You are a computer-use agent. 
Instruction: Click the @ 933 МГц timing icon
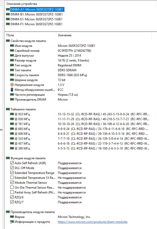(12, 114)
